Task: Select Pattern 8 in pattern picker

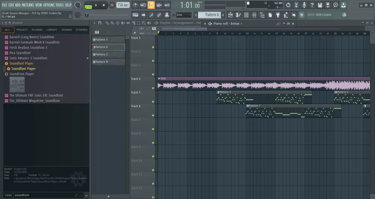Action: tap(109, 62)
